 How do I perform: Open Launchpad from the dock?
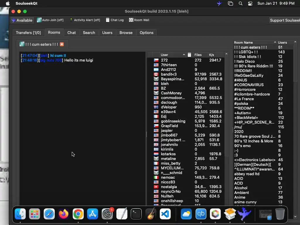35,214
